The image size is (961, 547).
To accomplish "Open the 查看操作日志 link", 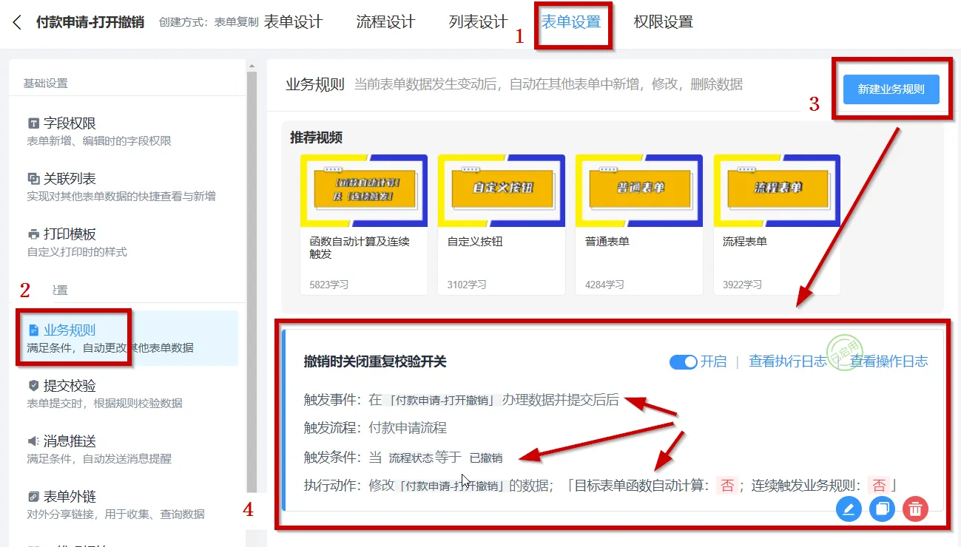I will click(x=888, y=361).
